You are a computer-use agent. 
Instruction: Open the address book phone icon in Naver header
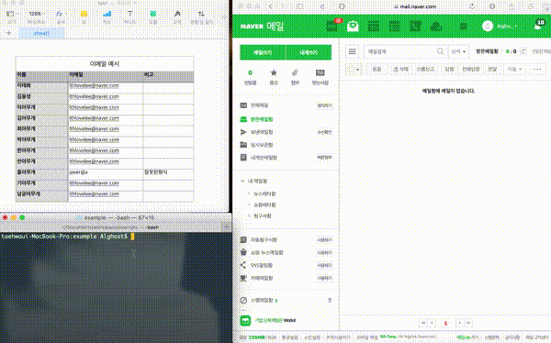tap(415, 27)
